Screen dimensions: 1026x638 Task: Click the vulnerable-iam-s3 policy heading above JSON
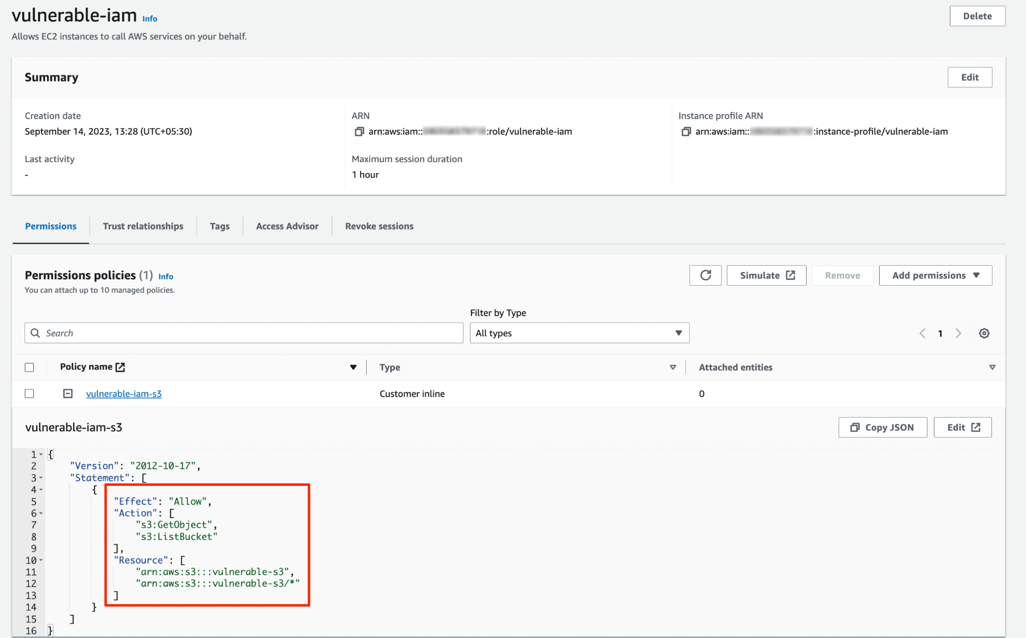coord(74,427)
